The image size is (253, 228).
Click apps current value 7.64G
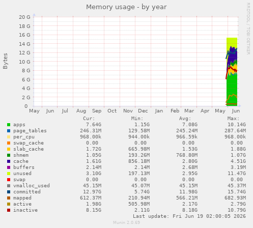94,125
